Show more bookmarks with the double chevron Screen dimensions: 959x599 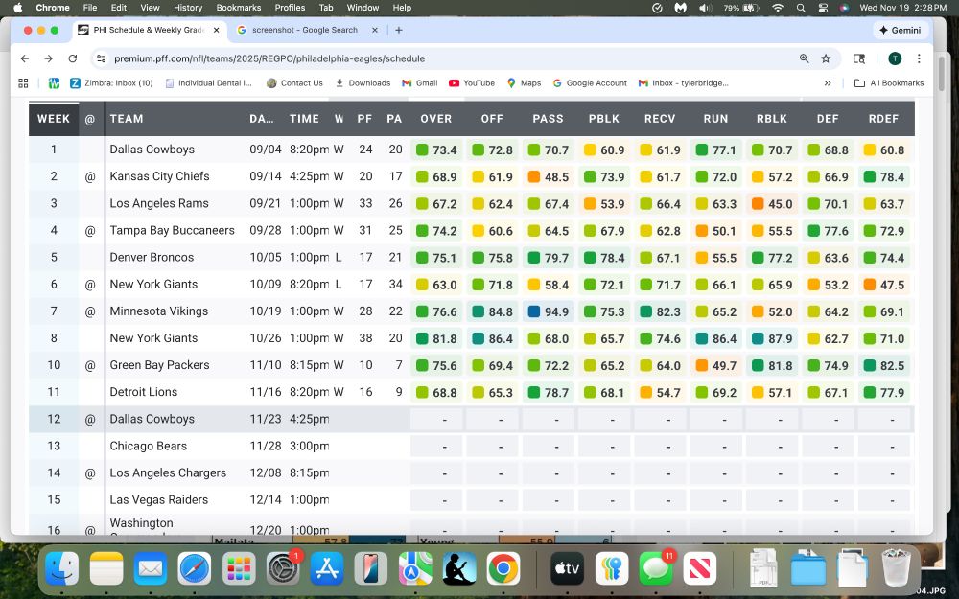tap(828, 83)
